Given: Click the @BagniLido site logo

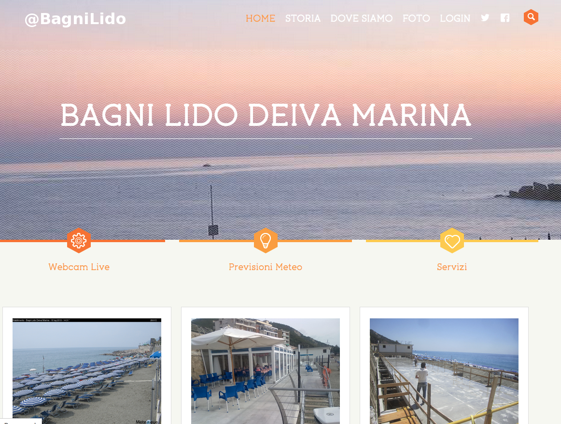Looking at the screenshot, I should (x=75, y=19).
